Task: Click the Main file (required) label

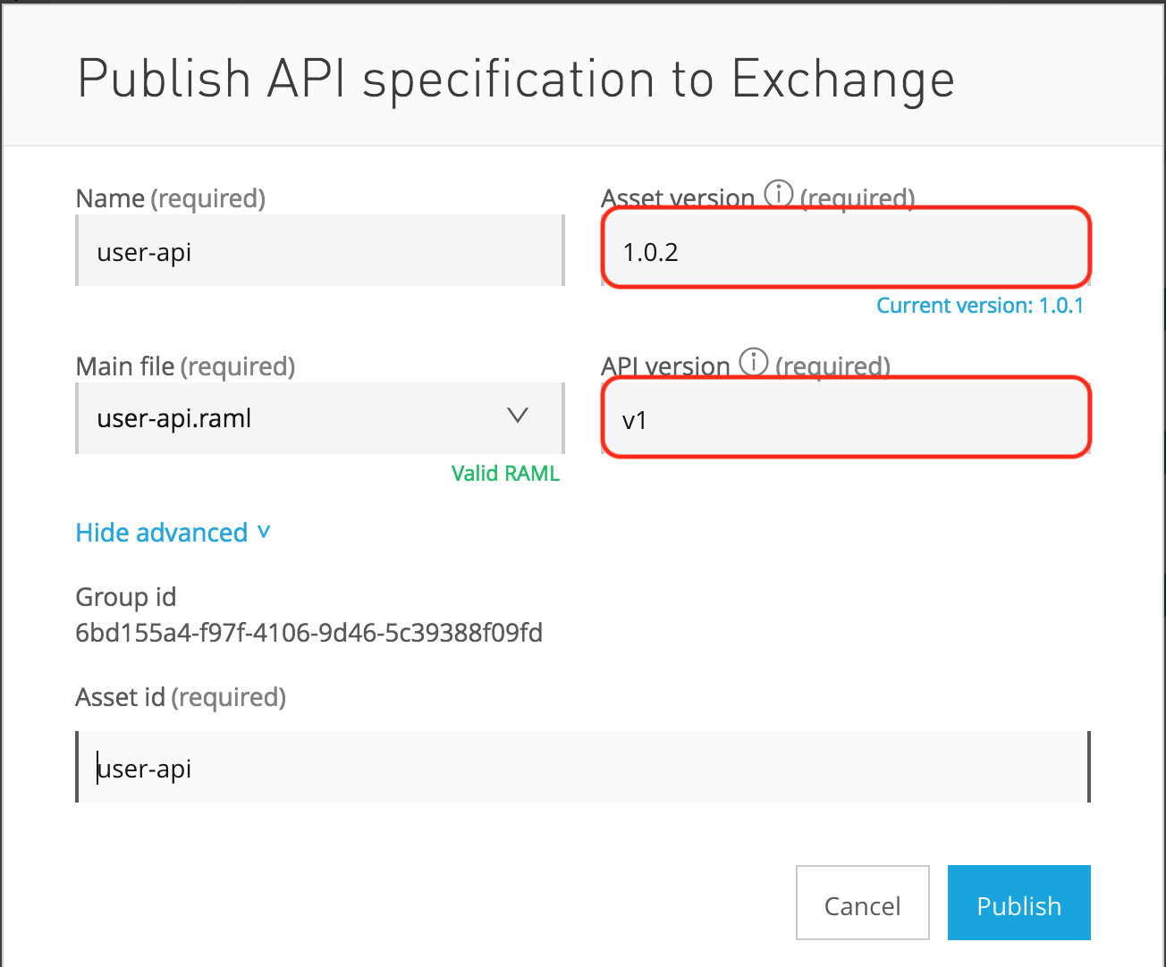Action: pyautogui.click(x=185, y=366)
